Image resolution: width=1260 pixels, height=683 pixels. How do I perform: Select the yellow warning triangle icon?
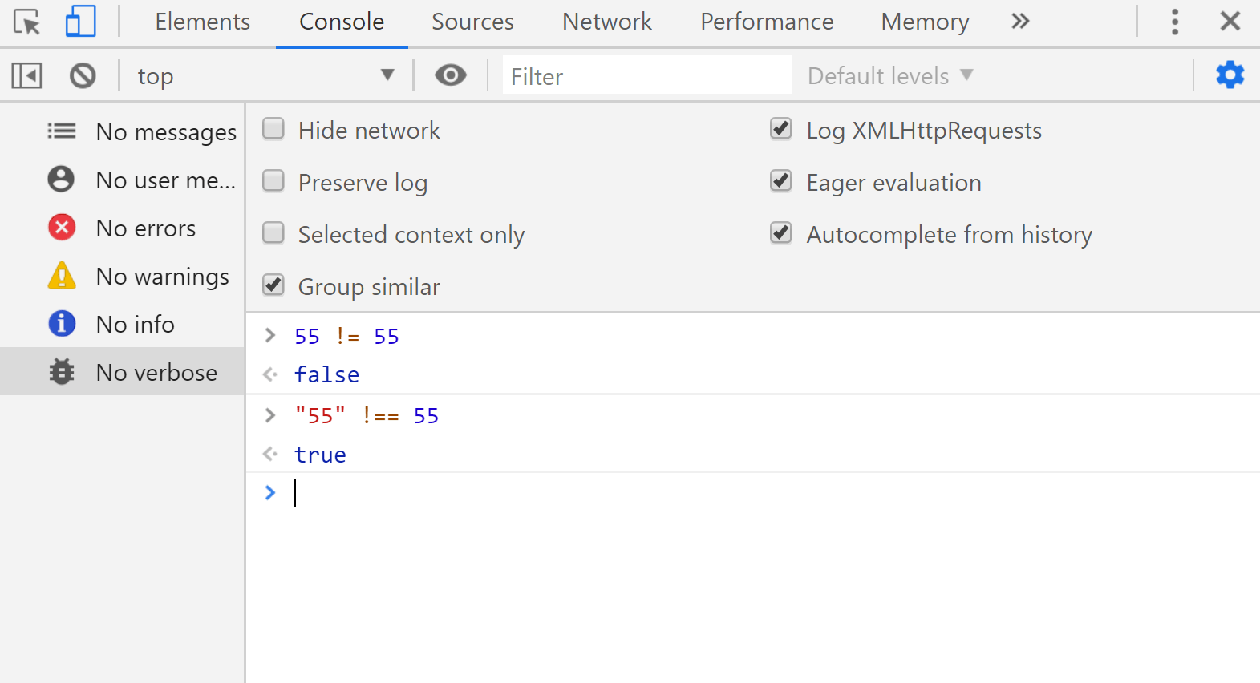[62, 276]
